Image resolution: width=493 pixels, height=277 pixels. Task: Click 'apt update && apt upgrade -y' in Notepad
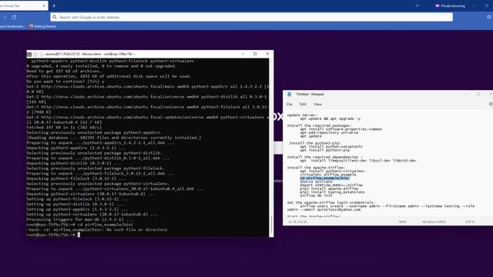click(x=330, y=118)
